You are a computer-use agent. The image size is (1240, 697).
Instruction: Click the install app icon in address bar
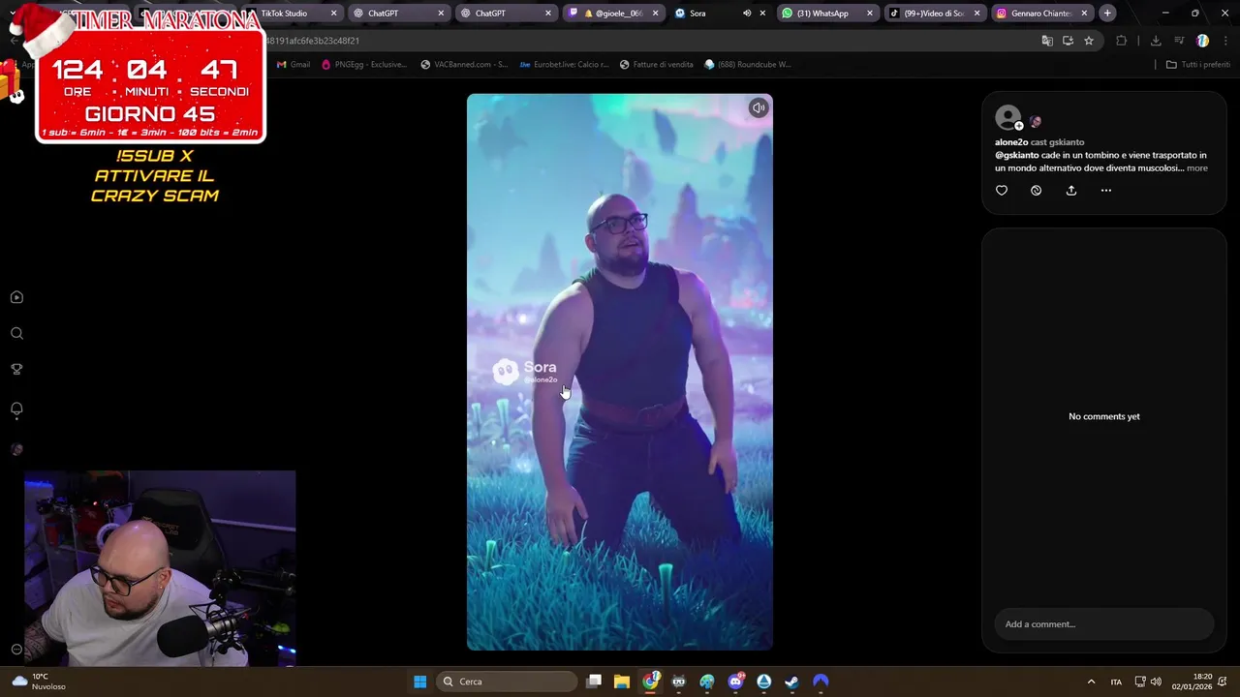pyautogui.click(x=1068, y=41)
